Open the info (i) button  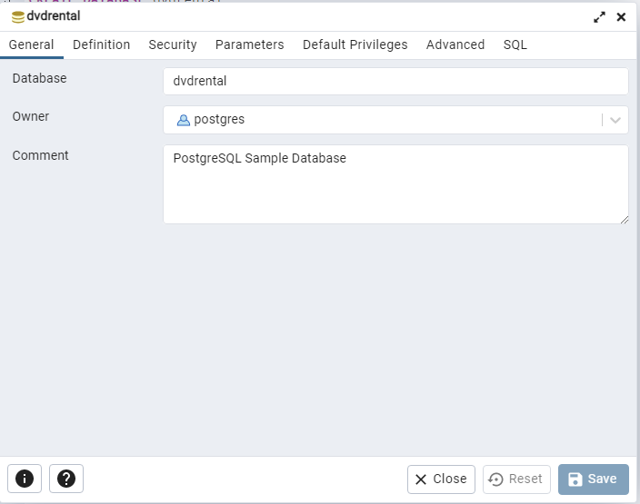[x=25, y=479]
